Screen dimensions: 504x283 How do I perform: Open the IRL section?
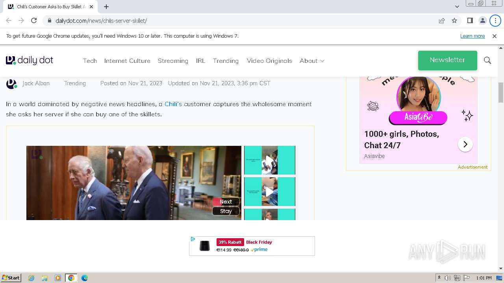(x=200, y=61)
